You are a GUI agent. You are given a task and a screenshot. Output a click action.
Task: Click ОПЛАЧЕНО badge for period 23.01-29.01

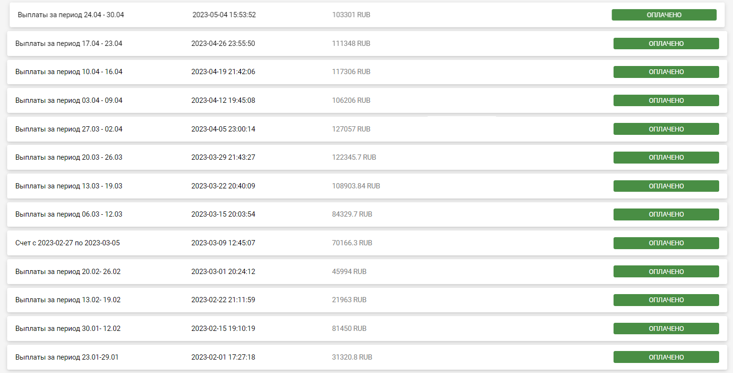click(x=666, y=357)
